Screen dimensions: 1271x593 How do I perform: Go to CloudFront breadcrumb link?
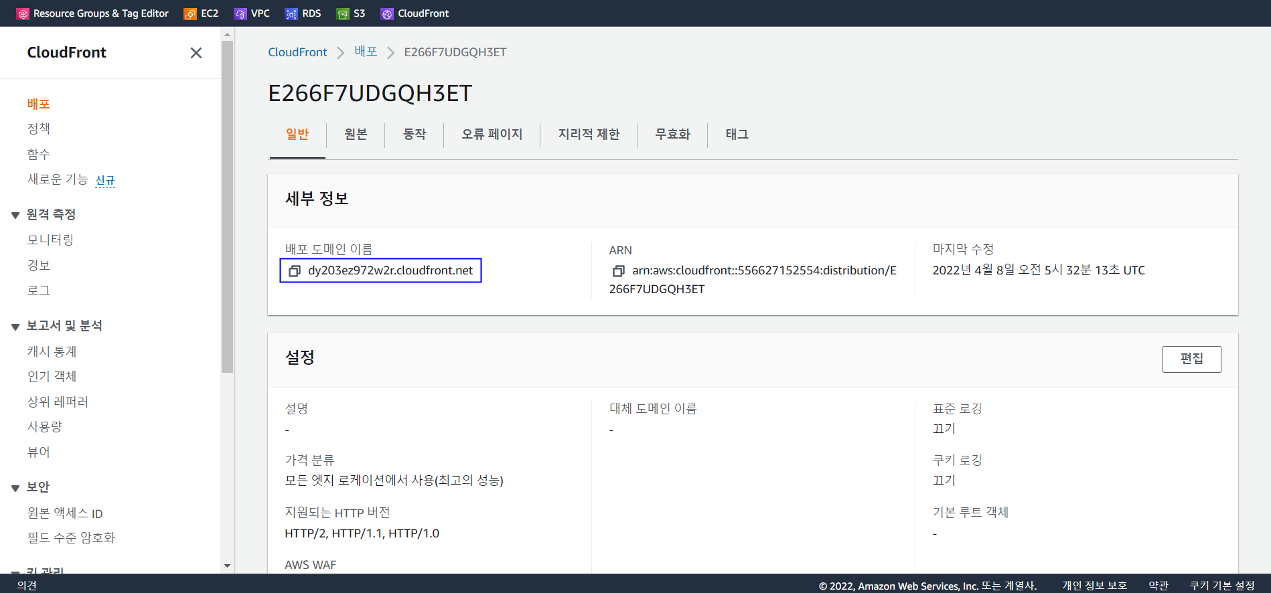coord(297,52)
